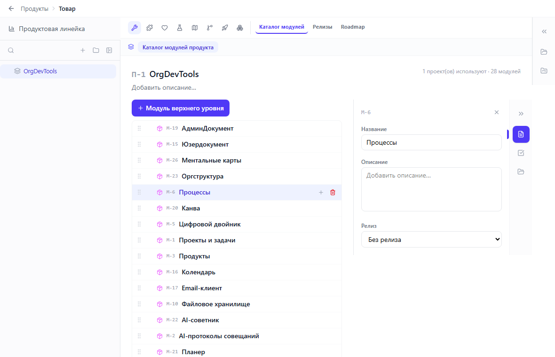This screenshot has height=357, width=555.
Task: Click Добавить описание under OrgDevTools title
Action: click(x=164, y=87)
